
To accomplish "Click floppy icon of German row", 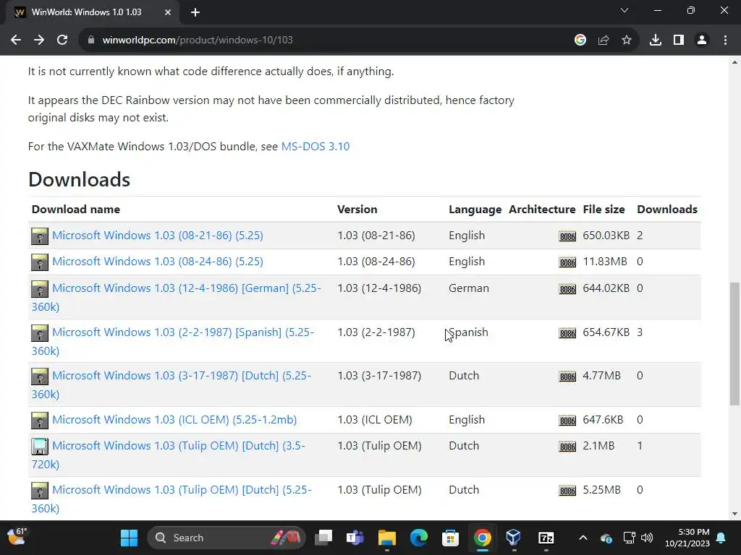I will click(x=40, y=289).
